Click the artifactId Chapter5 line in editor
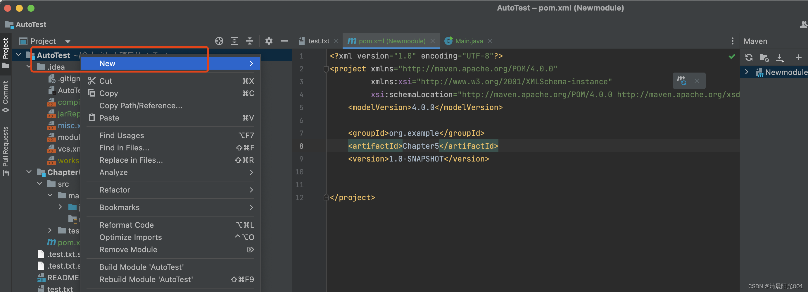The width and height of the screenshot is (808, 292). (x=423, y=146)
